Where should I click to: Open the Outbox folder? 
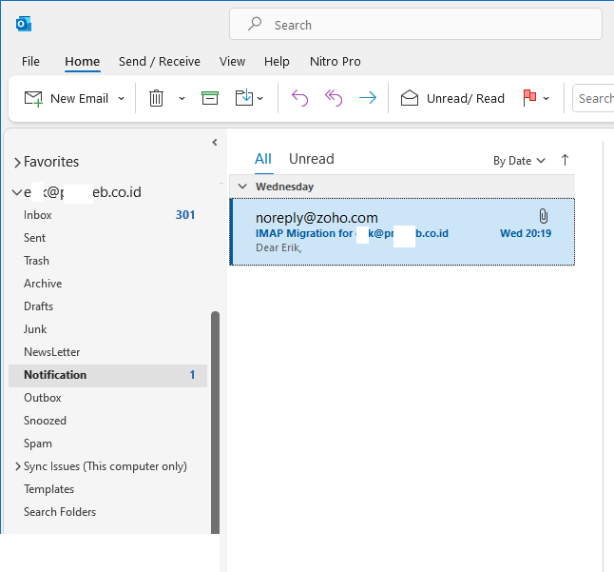[x=107, y=398]
